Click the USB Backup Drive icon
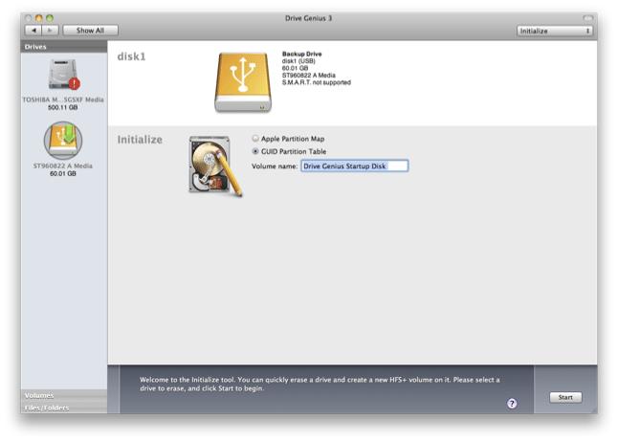The height and width of the screenshot is (442, 618). point(243,82)
